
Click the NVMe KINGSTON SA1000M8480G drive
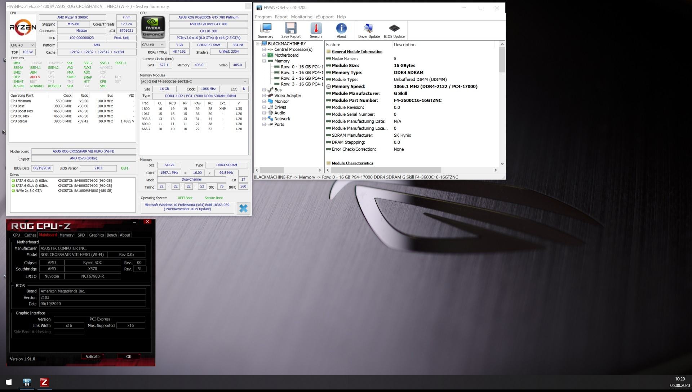(72, 191)
